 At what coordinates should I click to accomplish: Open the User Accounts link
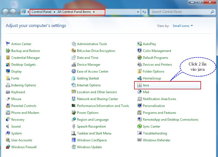point(22,140)
